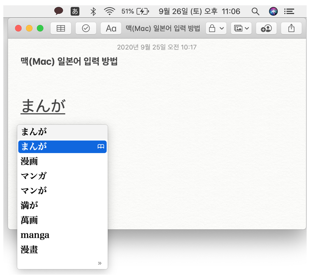Open the Wi-Fi status menu

[x=109, y=11]
